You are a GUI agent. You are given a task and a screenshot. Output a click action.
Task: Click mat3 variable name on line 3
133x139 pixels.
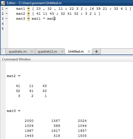(21, 19)
